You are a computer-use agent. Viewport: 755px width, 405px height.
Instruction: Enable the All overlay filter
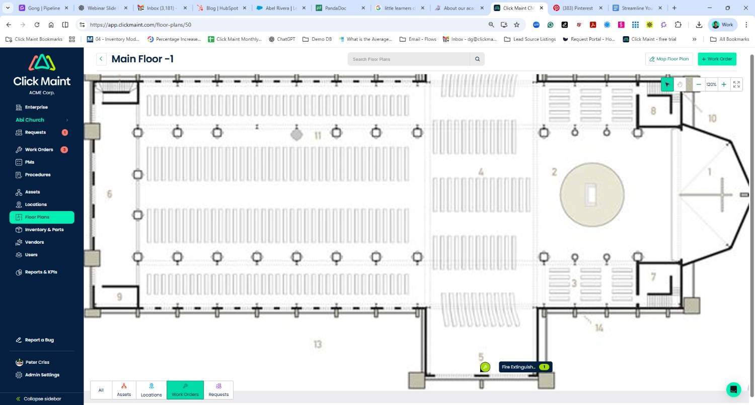click(101, 390)
